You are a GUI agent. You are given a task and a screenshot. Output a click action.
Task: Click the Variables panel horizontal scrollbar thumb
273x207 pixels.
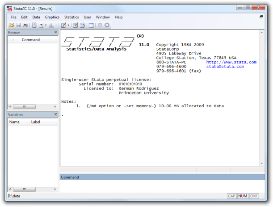25,189
